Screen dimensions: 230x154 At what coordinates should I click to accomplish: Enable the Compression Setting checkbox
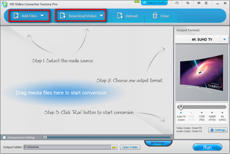click(x=4, y=138)
